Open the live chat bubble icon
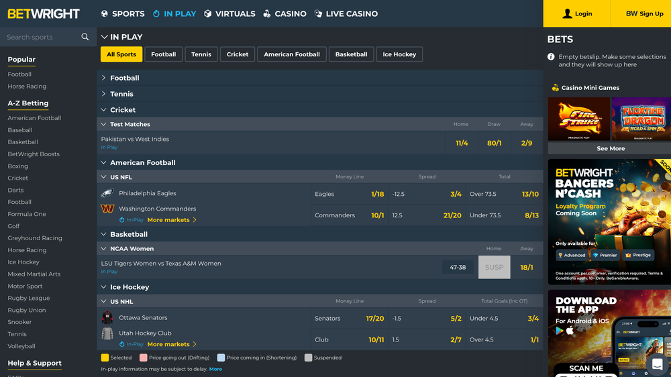 [658, 364]
